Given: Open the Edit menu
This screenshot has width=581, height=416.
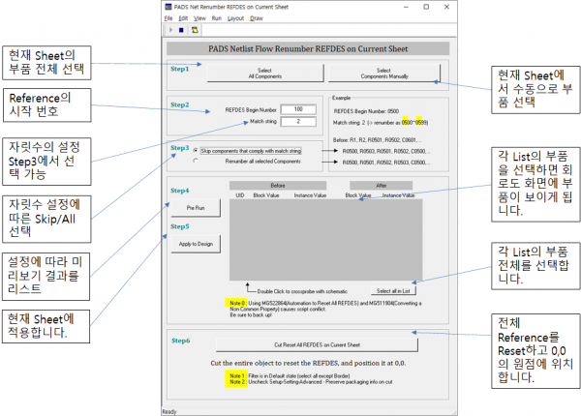Looking at the screenshot, I should 183,18.
